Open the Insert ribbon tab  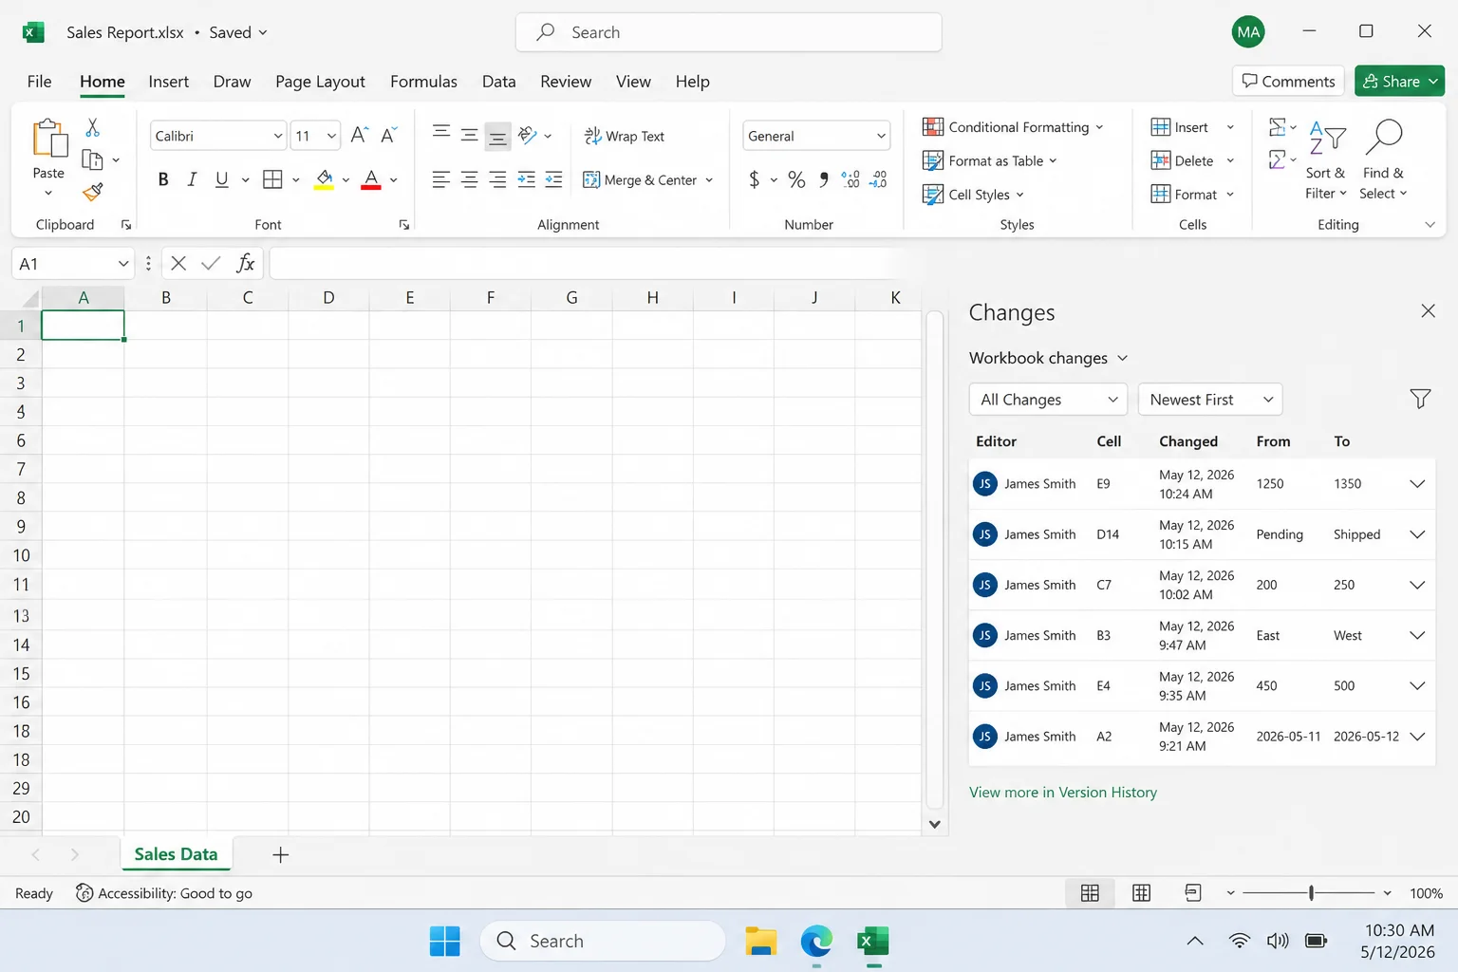coord(168,82)
